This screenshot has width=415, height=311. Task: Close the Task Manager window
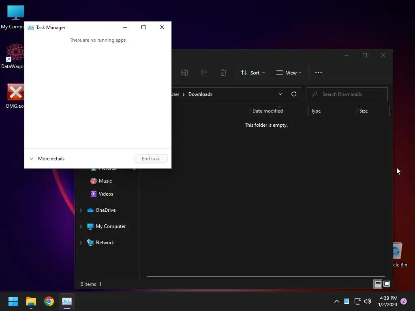162,27
